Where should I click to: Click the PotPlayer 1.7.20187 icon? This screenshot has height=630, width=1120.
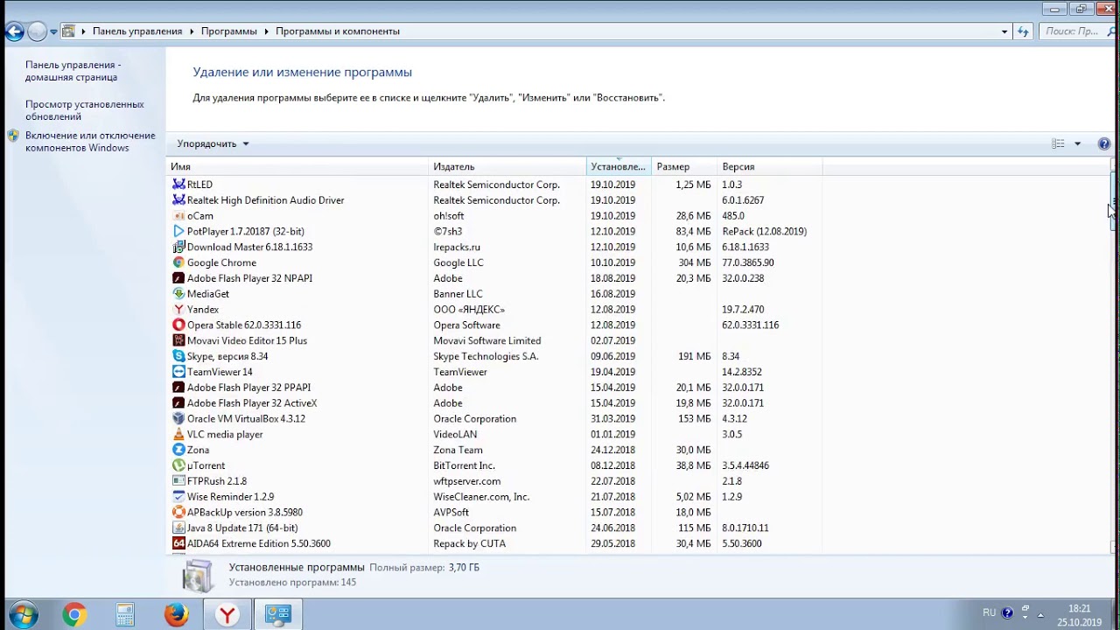[178, 232]
